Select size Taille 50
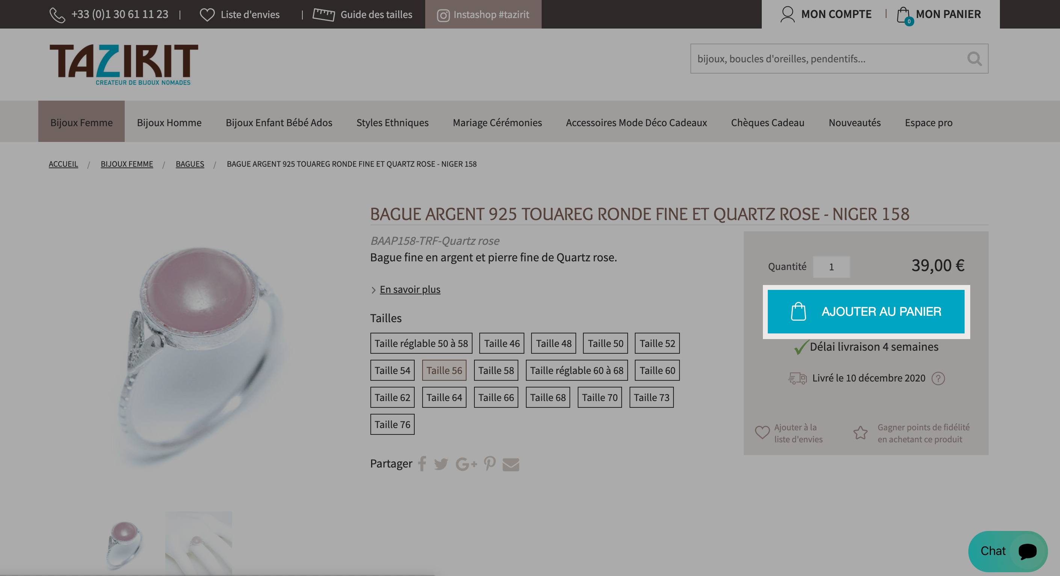This screenshot has width=1060, height=576. (605, 343)
